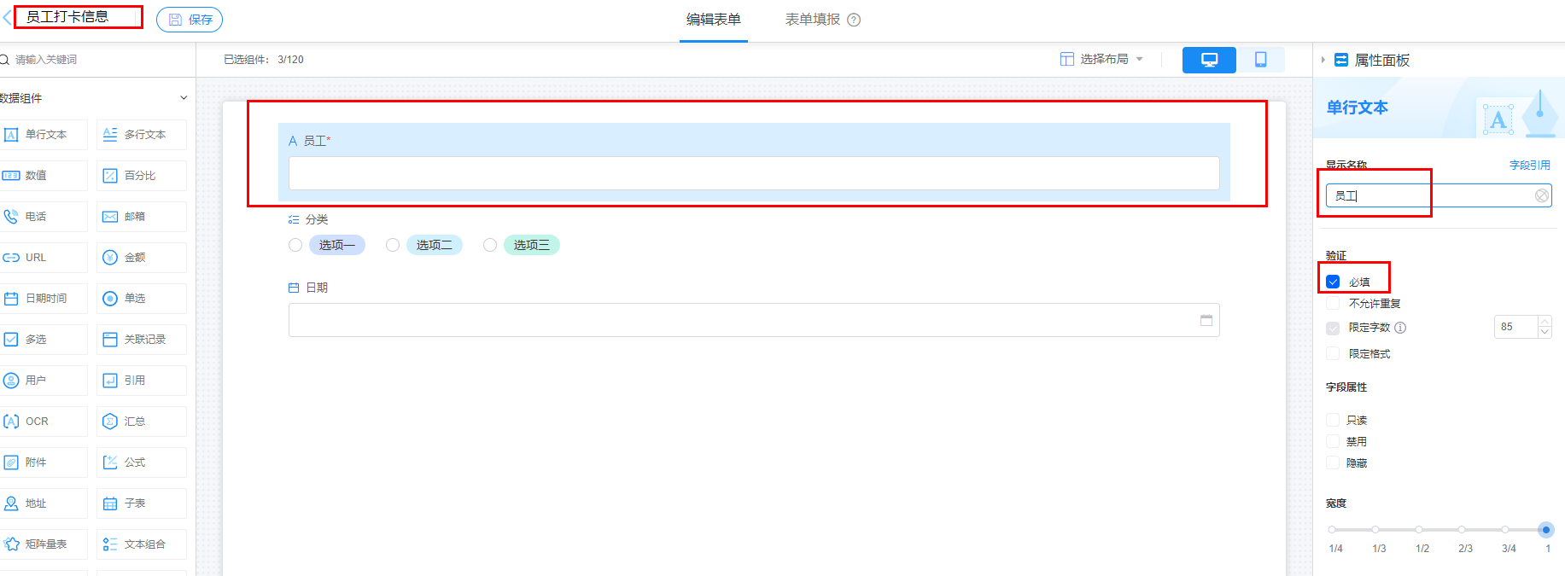Click the calendar icon in 日期 field
The height and width of the screenshot is (576, 1565).
click(1206, 320)
